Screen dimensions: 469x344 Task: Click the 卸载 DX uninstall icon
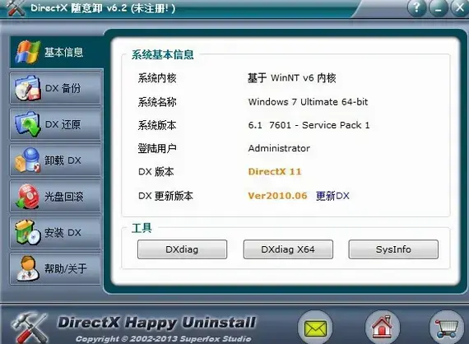tap(27, 160)
